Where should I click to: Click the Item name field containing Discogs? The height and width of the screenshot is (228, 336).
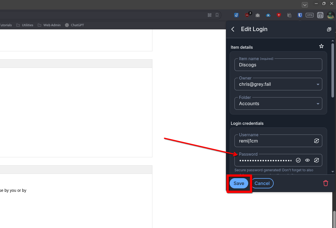coord(278,65)
